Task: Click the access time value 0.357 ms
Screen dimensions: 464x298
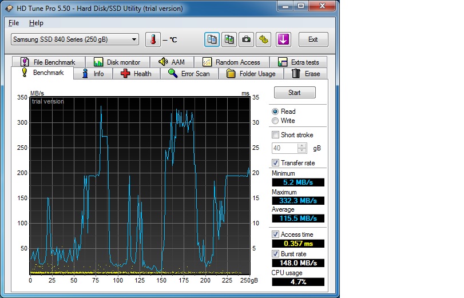Action: pos(298,244)
